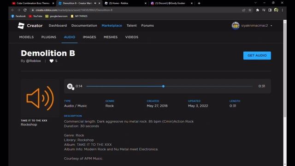The image size is (295, 166).
Task: Click the scrollbar up arrow
Action: coord(285,22)
